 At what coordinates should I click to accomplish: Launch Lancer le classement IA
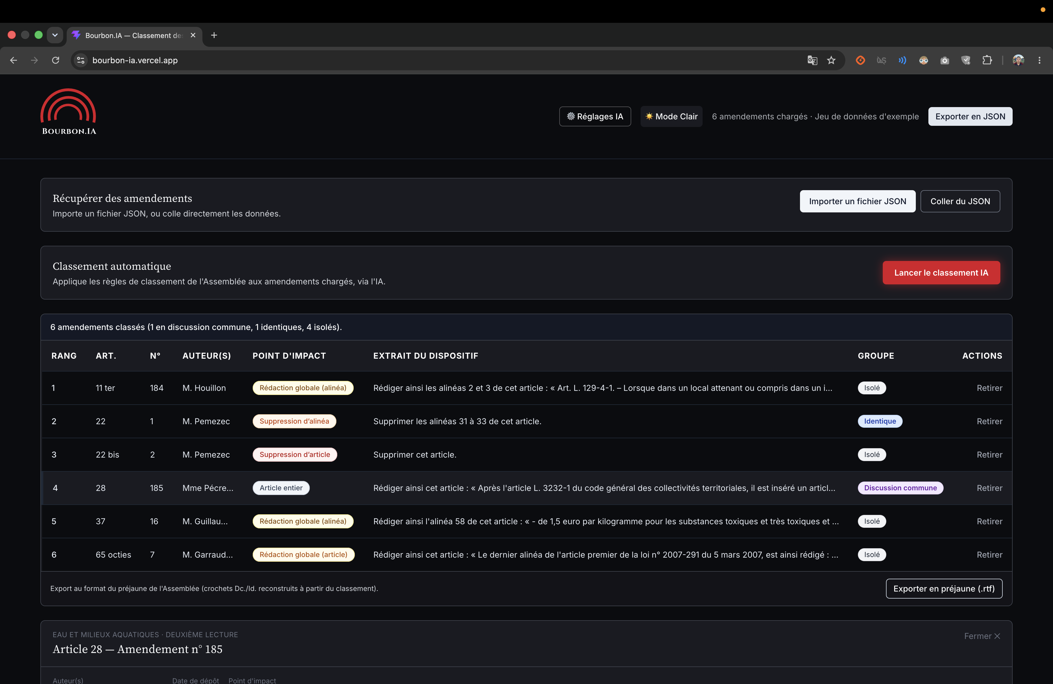click(941, 273)
